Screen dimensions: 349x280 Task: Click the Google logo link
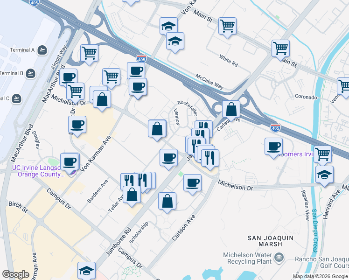point(15,275)
